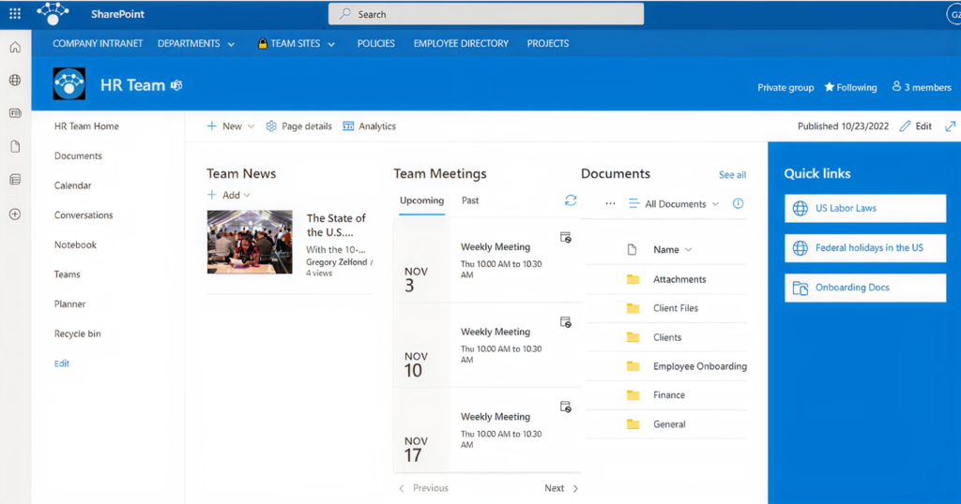The width and height of the screenshot is (961, 504).
Task: Click the expand full-screen arrows icon
Action: (x=950, y=126)
